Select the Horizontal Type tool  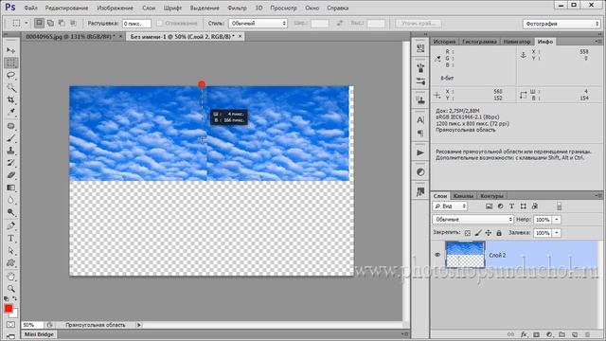pyautogui.click(x=10, y=238)
